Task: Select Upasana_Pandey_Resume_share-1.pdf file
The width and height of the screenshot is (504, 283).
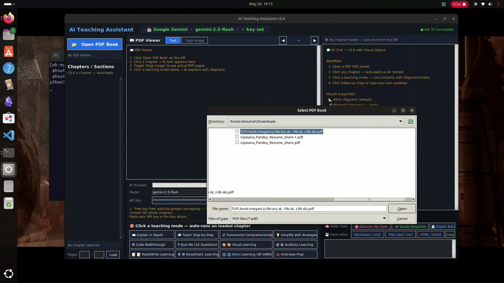Action: pos(271,137)
